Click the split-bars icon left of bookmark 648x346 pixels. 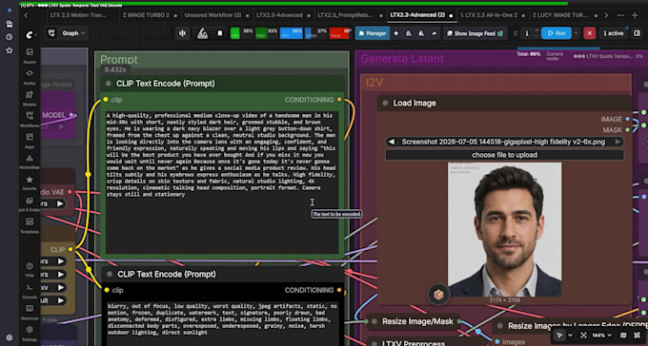[182, 33]
